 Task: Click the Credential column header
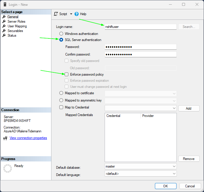[123, 116]
